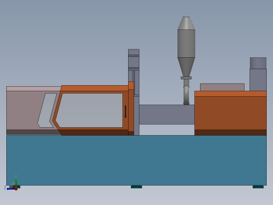Click the green Y axis arrow

point(16,183)
